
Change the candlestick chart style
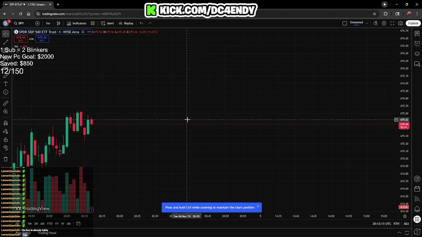[x=58, y=23]
